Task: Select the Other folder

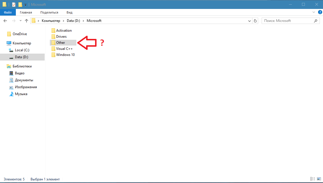Action: click(x=63, y=43)
